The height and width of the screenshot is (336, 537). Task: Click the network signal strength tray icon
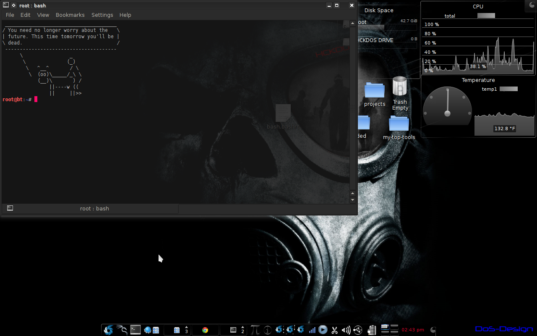click(x=312, y=330)
